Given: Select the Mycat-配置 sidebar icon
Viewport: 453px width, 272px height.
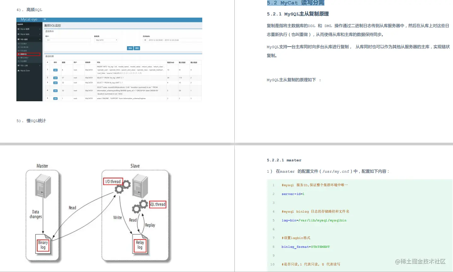Looking at the screenshot, I should [x=18, y=29].
